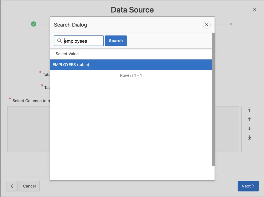The width and height of the screenshot is (264, 197).
Task: Click the final gray wizard step dot
Action: (x=231, y=24)
